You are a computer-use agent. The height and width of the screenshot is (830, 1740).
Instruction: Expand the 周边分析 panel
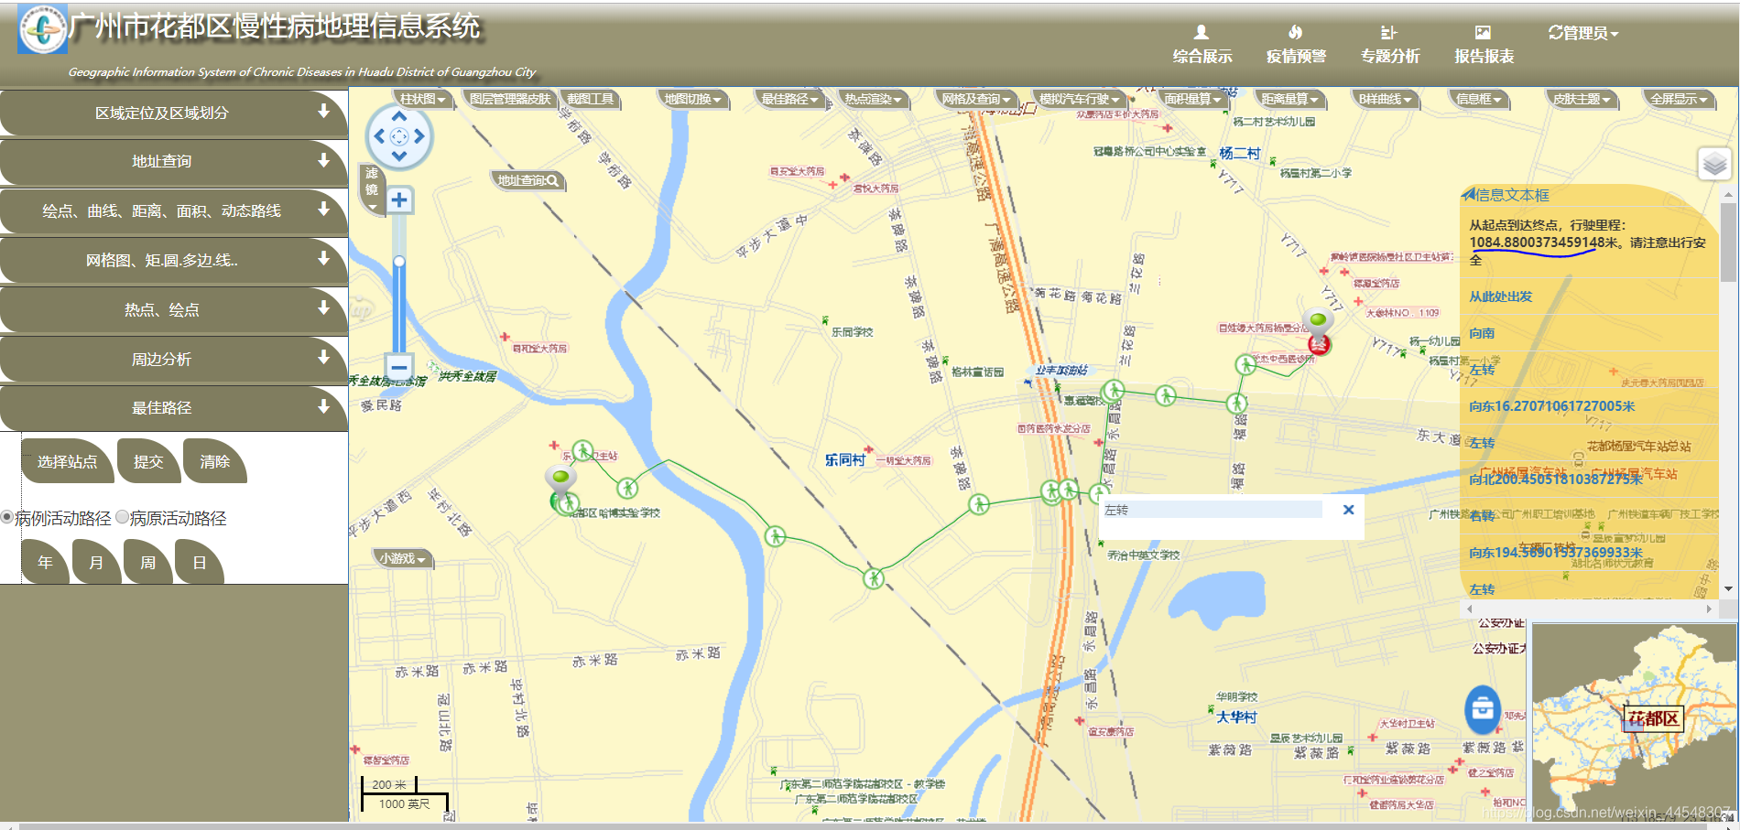tap(173, 359)
